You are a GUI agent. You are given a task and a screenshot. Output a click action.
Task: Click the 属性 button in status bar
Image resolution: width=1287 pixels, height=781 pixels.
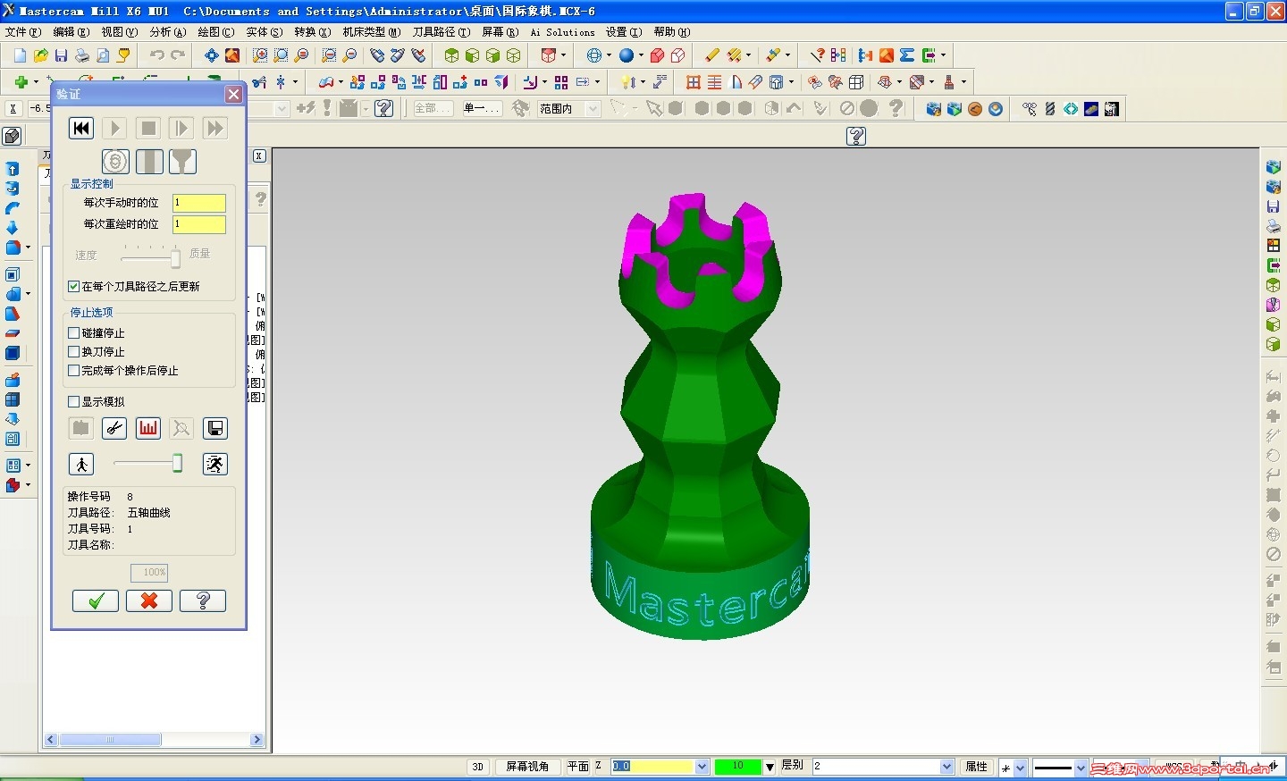point(976,767)
